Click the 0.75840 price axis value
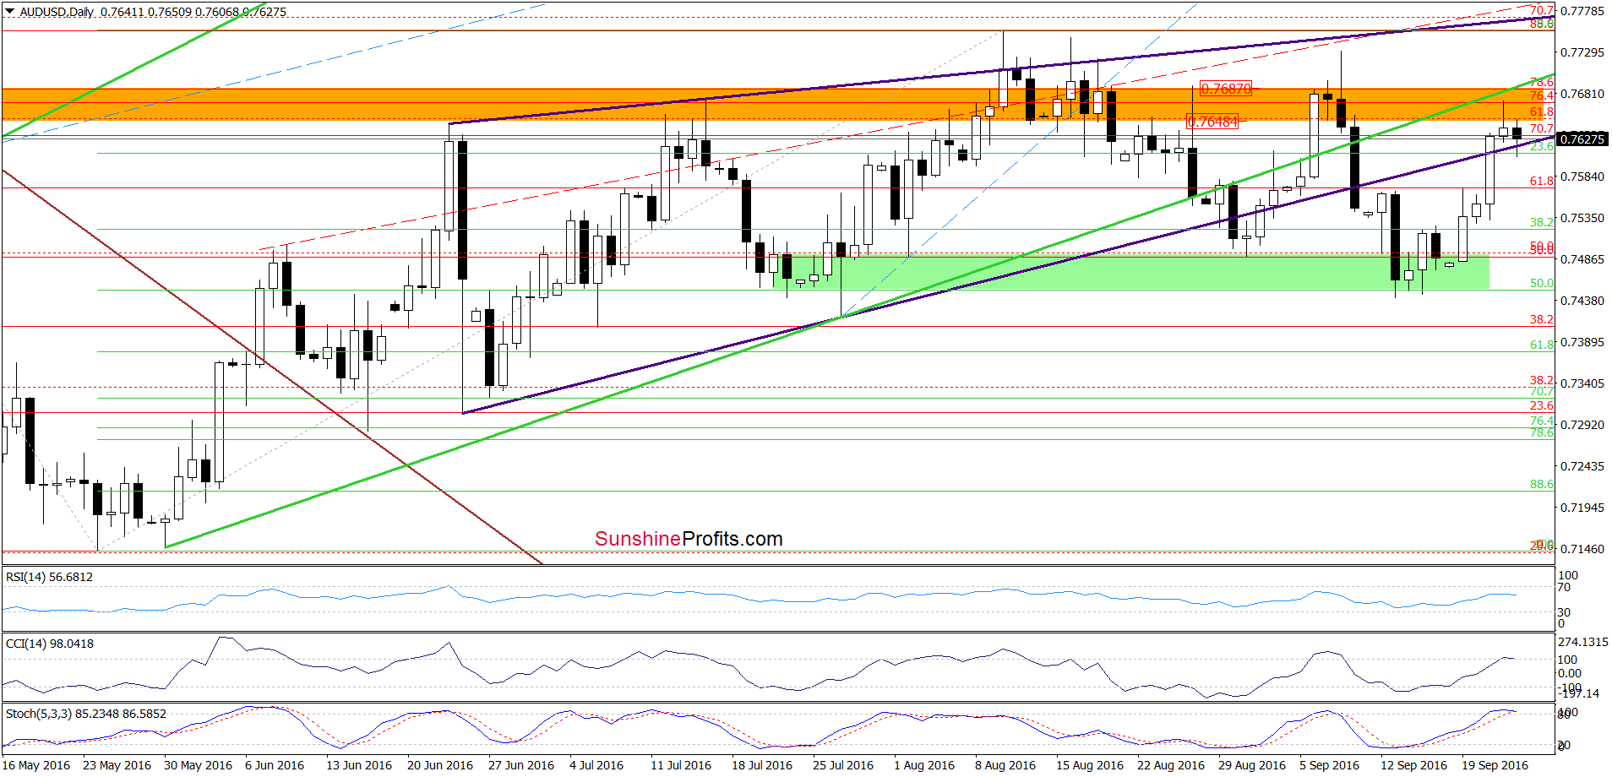 coord(1582,177)
